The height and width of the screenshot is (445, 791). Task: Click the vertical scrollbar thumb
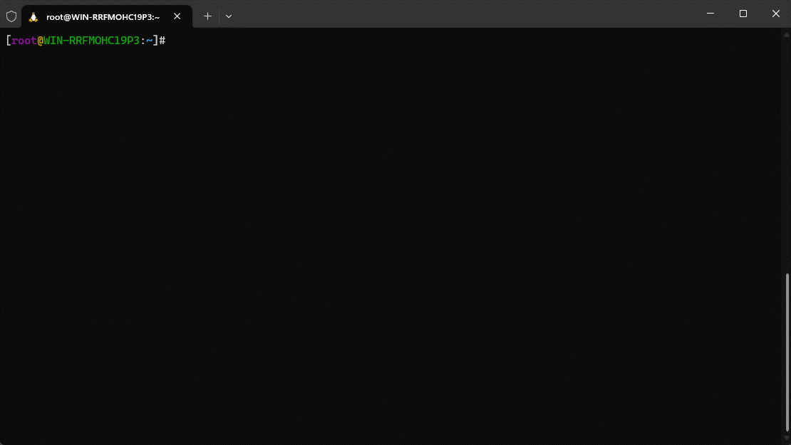(x=787, y=352)
